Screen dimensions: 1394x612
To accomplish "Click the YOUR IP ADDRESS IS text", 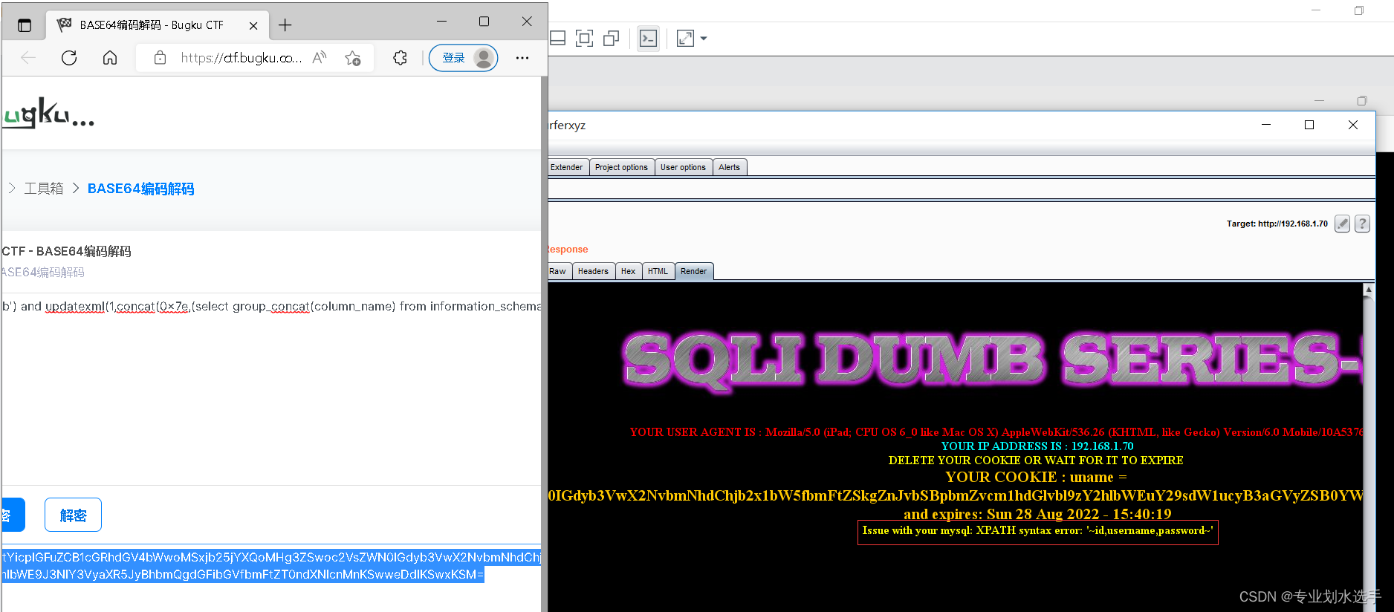I will pos(1037,446).
